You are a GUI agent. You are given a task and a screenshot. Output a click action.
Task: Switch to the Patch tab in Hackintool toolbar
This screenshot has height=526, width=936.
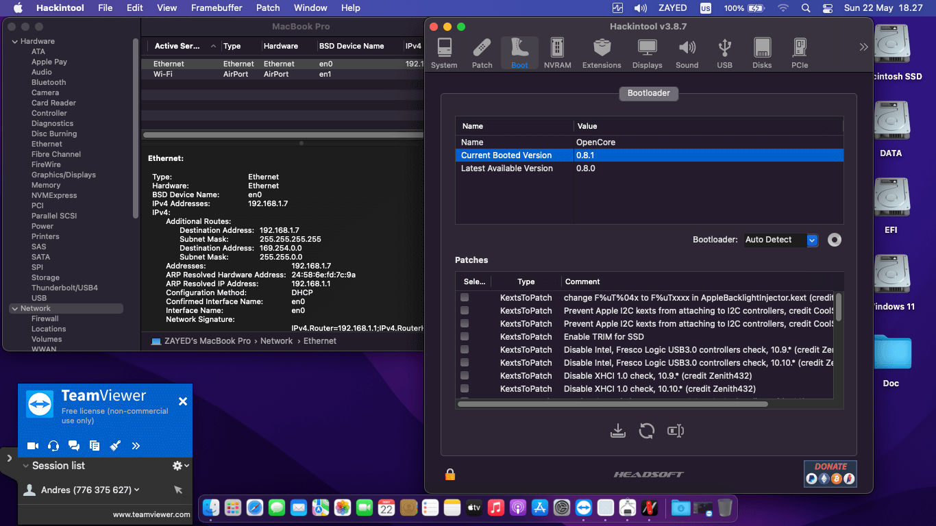482,53
